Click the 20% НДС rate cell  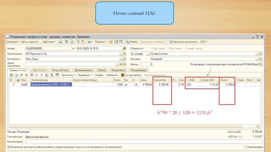click(193, 84)
